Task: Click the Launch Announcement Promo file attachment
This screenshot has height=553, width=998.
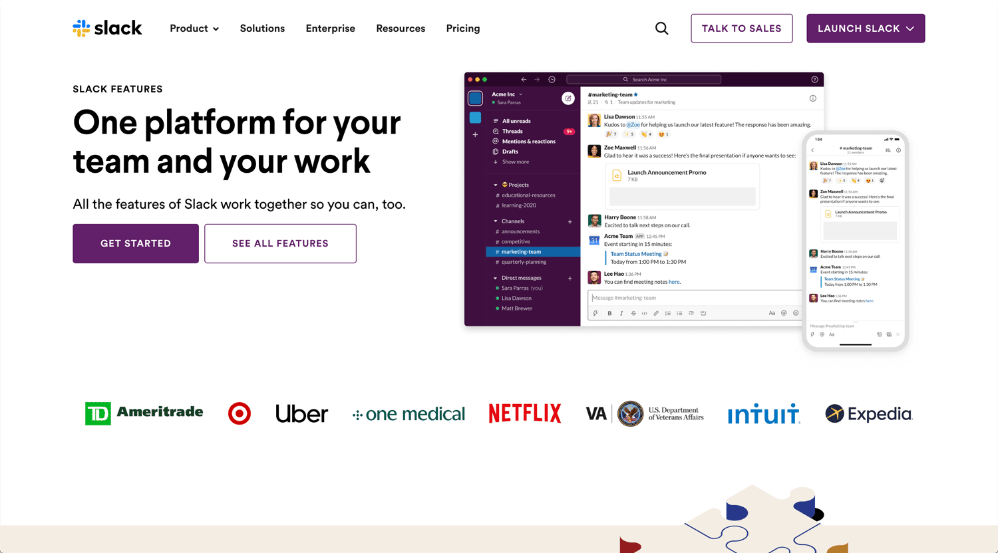Action: click(x=682, y=187)
